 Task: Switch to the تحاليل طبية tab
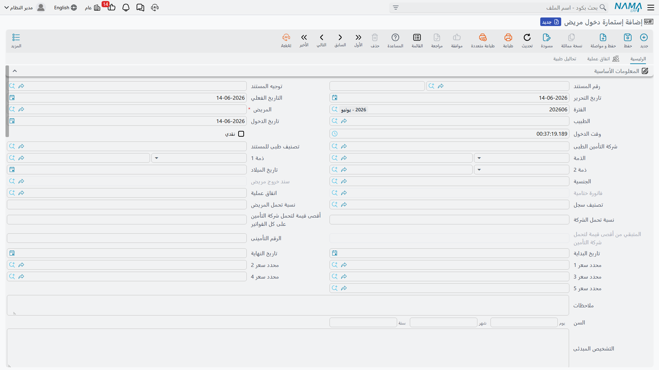click(565, 59)
